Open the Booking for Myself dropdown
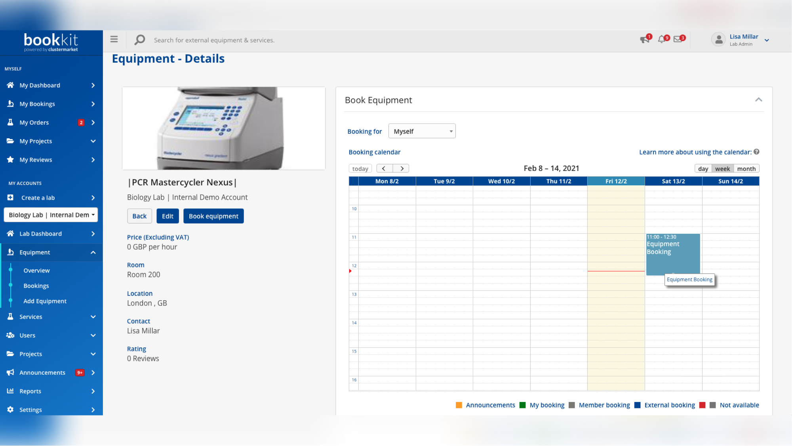The height and width of the screenshot is (446, 792). (422, 131)
